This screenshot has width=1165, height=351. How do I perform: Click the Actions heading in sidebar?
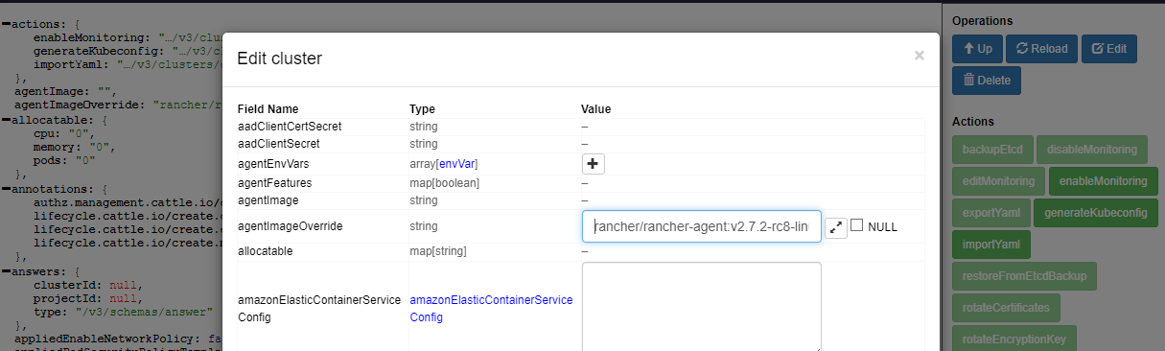pos(973,122)
